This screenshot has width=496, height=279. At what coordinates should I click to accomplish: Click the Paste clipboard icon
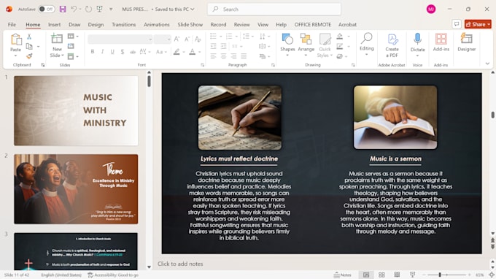[x=16, y=40]
